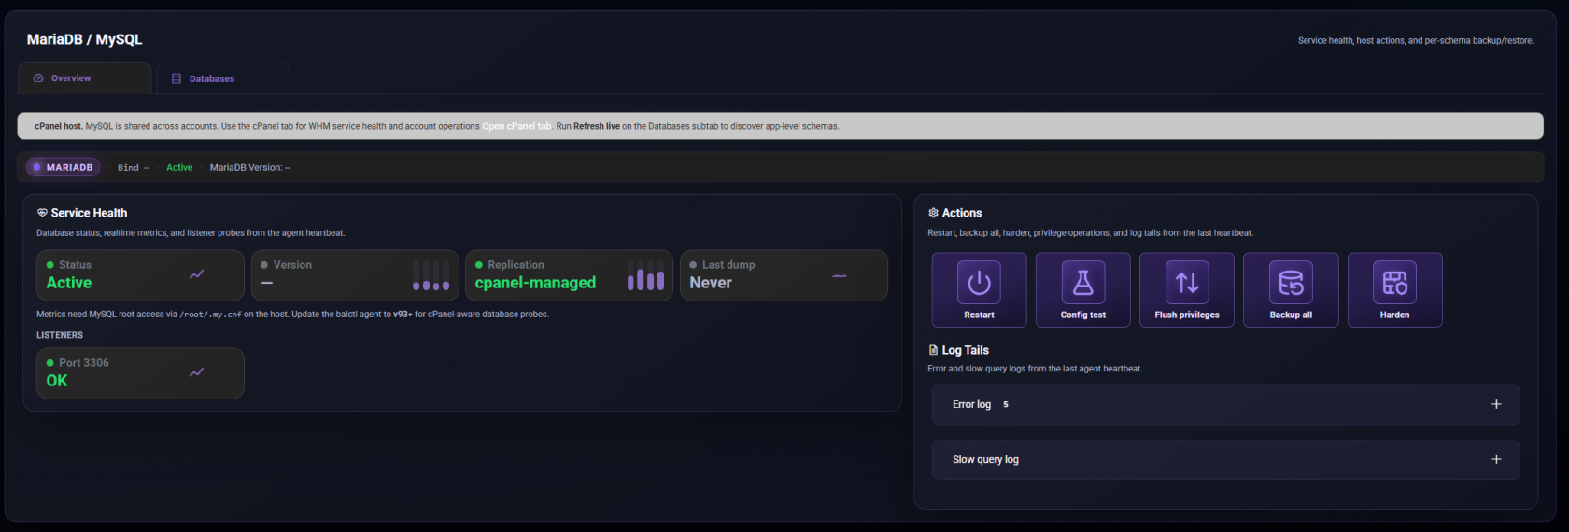1569x532 pixels.
Task: Click the Port 3306 OK value
Action: (x=57, y=381)
